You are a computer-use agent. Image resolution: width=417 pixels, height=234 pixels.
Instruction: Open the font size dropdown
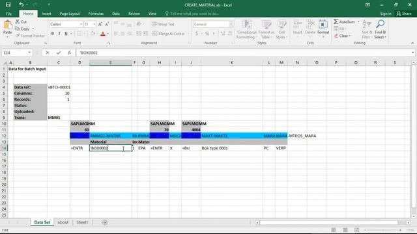[94, 24]
